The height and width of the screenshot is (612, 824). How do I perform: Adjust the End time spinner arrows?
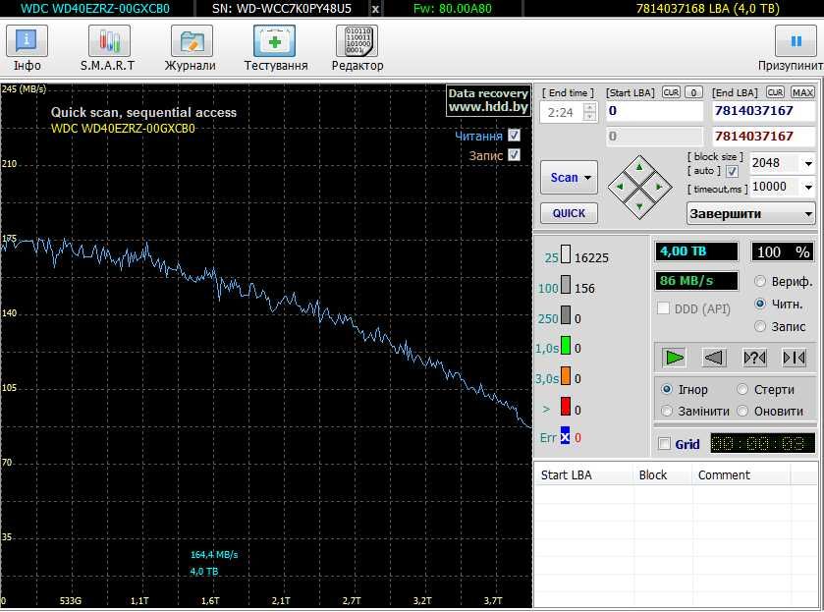pyautogui.click(x=589, y=112)
